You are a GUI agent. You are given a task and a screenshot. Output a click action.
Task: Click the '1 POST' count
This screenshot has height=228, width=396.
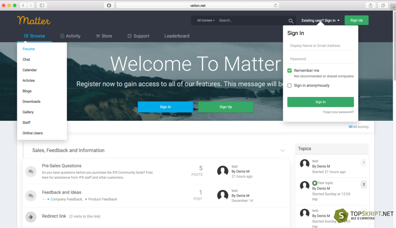(x=198, y=195)
